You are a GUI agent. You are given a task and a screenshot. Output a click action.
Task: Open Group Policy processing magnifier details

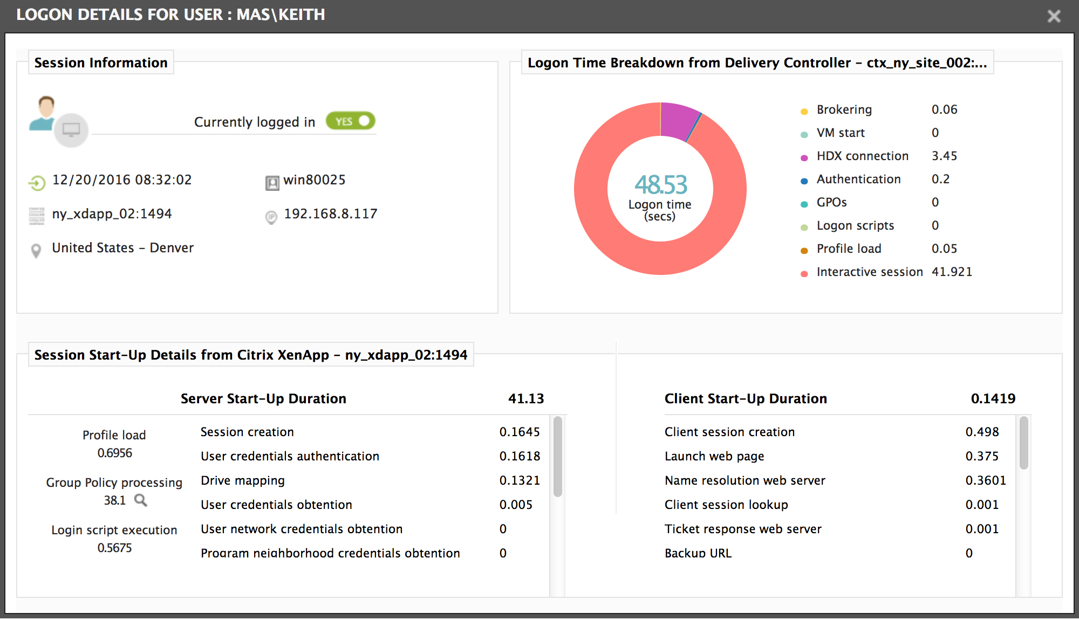point(141,500)
